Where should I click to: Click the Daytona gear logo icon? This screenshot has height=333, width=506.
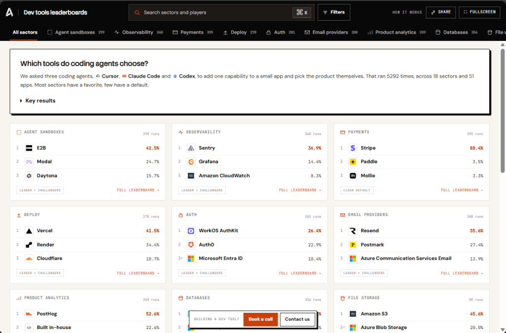(29, 176)
